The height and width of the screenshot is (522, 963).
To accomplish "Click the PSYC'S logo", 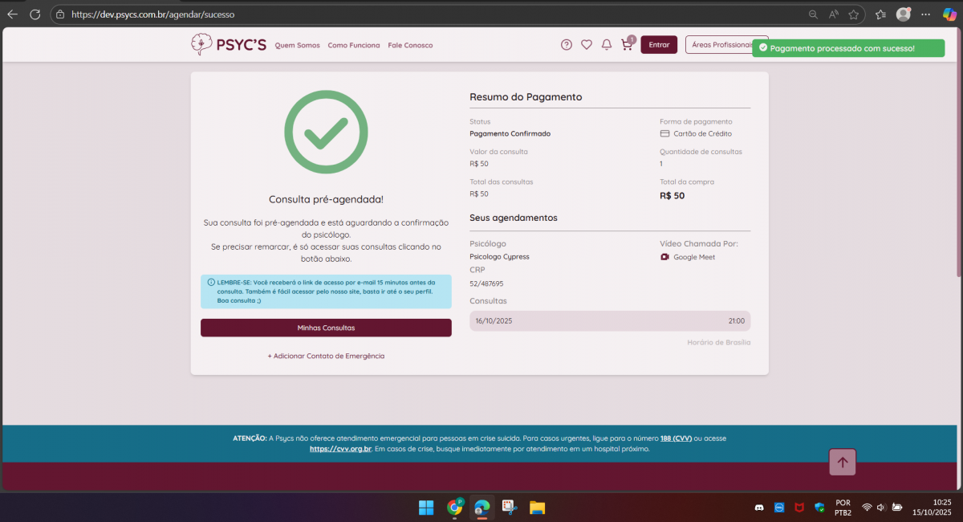I will 229,45.
